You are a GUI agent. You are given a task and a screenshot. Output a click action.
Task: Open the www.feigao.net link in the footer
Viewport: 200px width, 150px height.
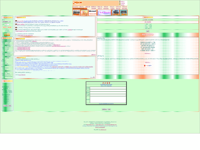[x=90, y=125]
